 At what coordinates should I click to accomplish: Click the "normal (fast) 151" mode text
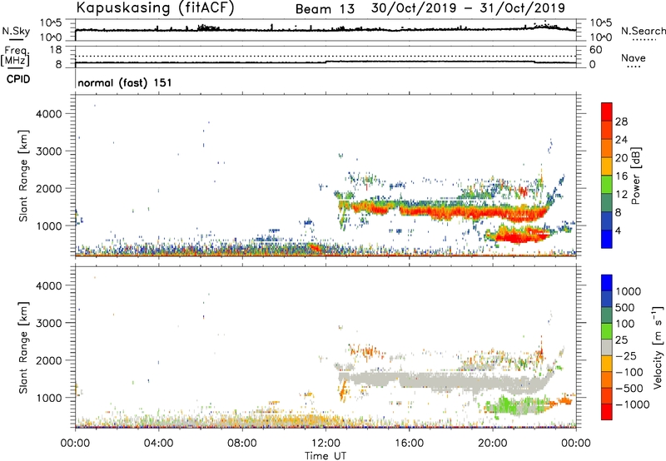[125, 82]
